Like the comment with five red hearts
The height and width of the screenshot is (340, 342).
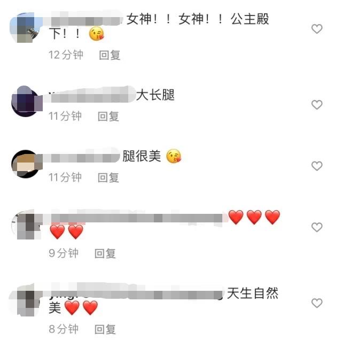317,227
